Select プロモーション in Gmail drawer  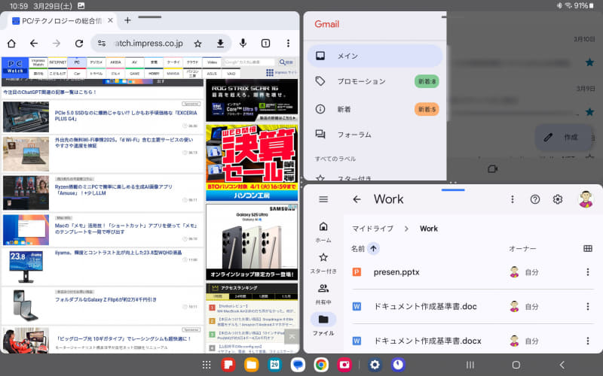tap(375, 81)
